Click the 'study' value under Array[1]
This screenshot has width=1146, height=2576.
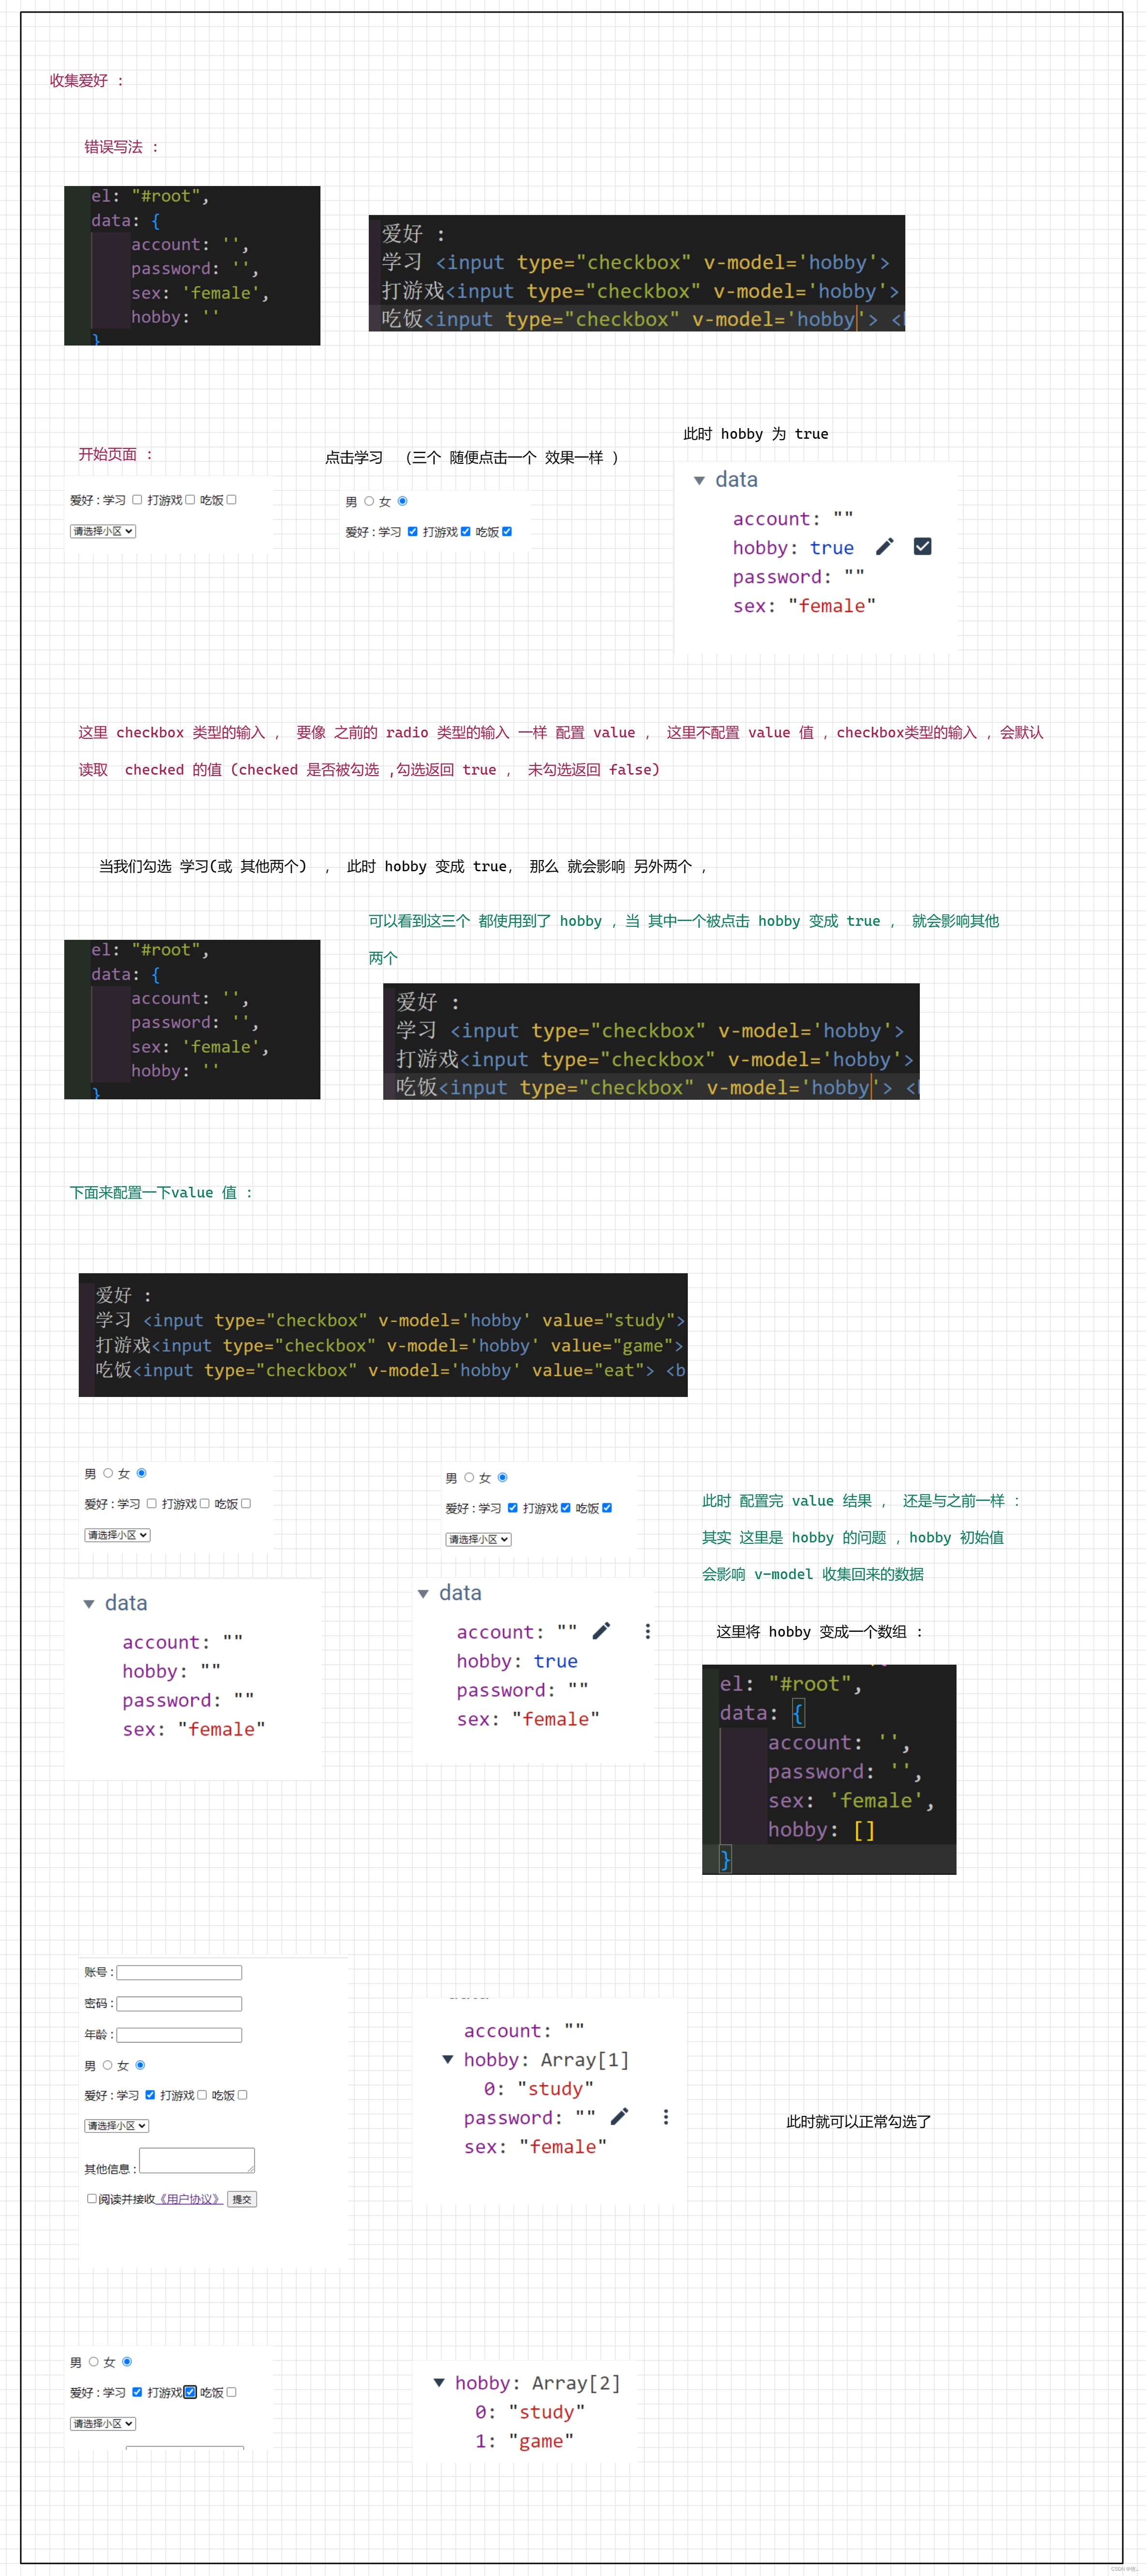[555, 2088]
